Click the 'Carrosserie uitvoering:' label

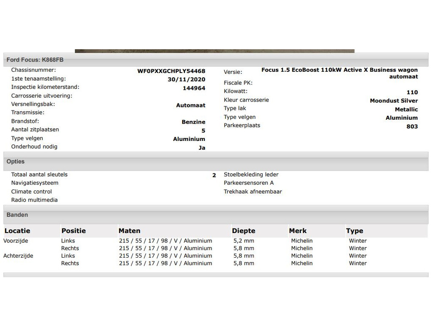click(42, 96)
